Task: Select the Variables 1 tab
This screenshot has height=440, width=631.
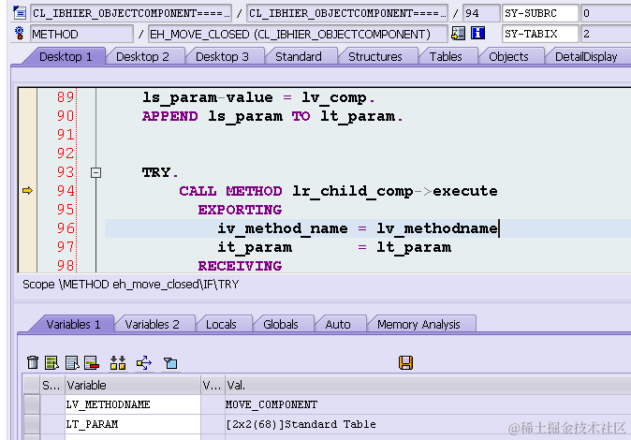Action: [x=73, y=325]
